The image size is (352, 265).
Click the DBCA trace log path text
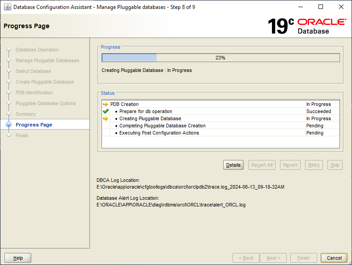point(191,187)
